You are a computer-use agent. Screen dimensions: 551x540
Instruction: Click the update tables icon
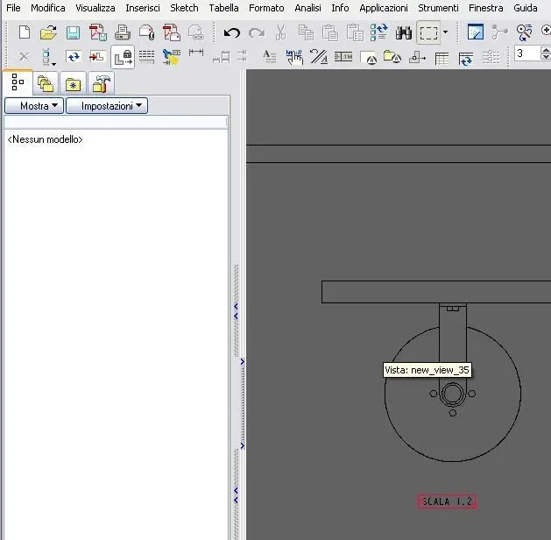pyautogui.click(x=466, y=59)
